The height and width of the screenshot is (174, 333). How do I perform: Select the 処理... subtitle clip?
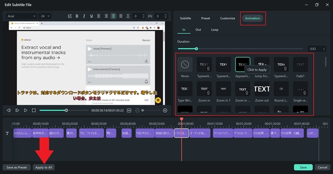pos(127,133)
